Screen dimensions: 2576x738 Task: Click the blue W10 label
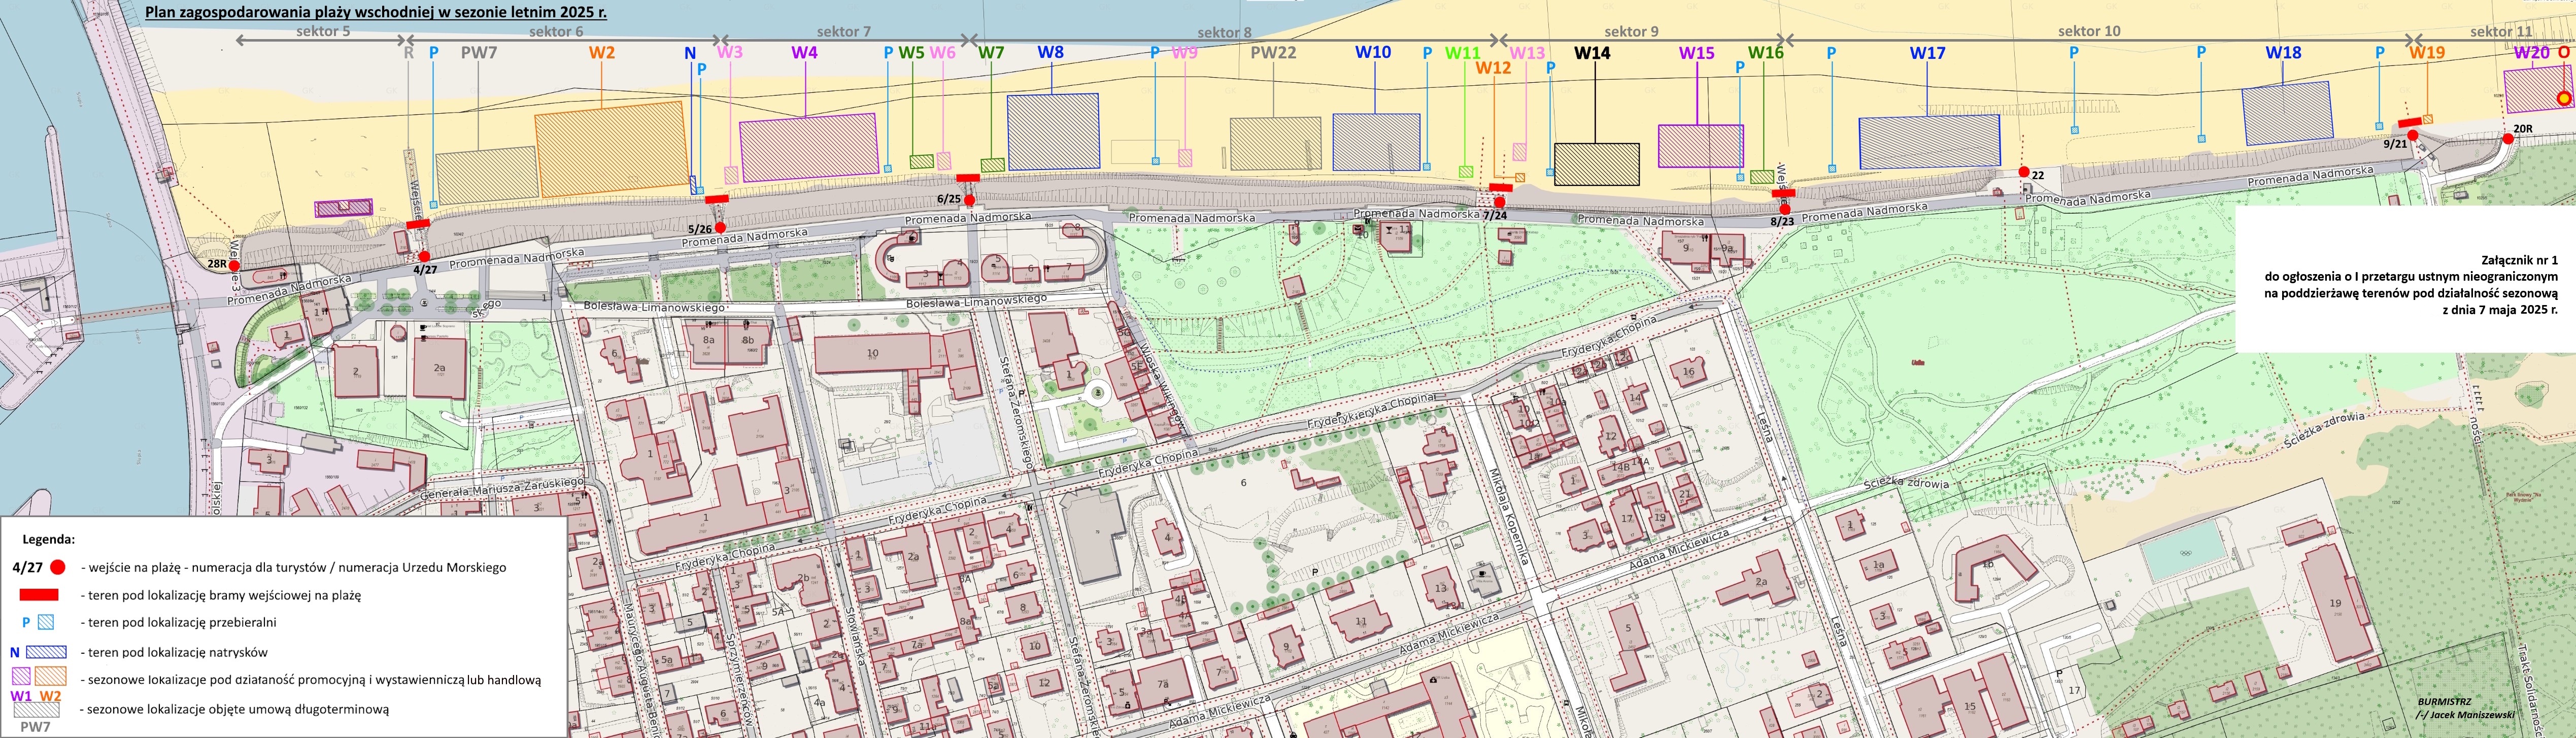tap(1373, 52)
